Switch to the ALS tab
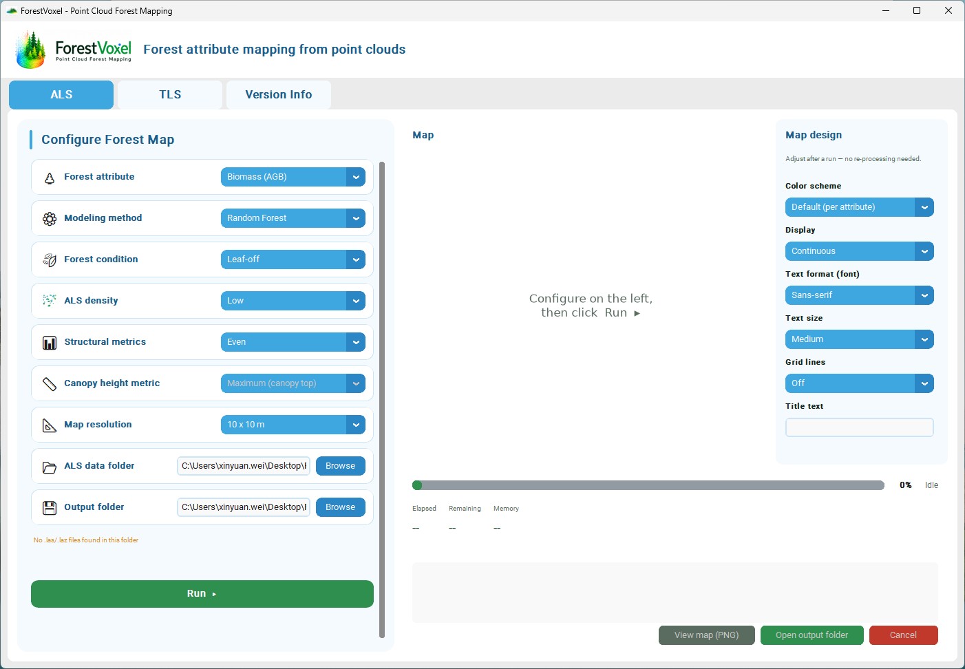 click(x=61, y=95)
